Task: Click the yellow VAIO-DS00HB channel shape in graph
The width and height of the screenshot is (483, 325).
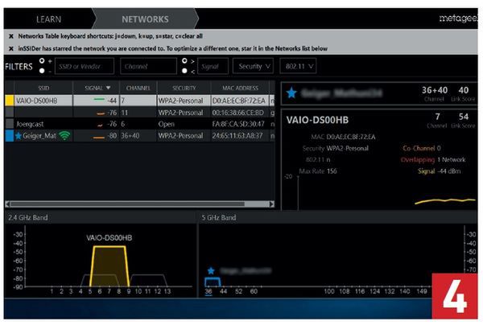Action: pyautogui.click(x=109, y=266)
